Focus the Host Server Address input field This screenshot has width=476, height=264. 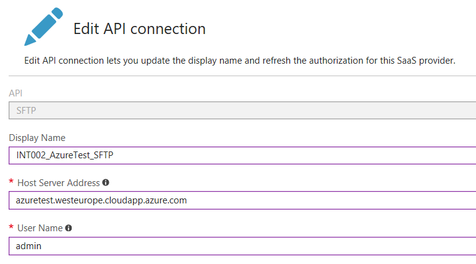[x=242, y=200]
